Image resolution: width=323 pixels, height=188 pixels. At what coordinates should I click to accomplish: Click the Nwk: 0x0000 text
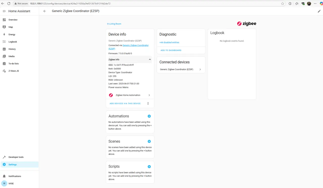pyautogui.click(x=115, y=69)
